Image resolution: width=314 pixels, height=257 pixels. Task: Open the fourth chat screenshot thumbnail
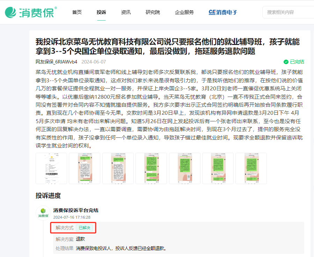coord(151,168)
